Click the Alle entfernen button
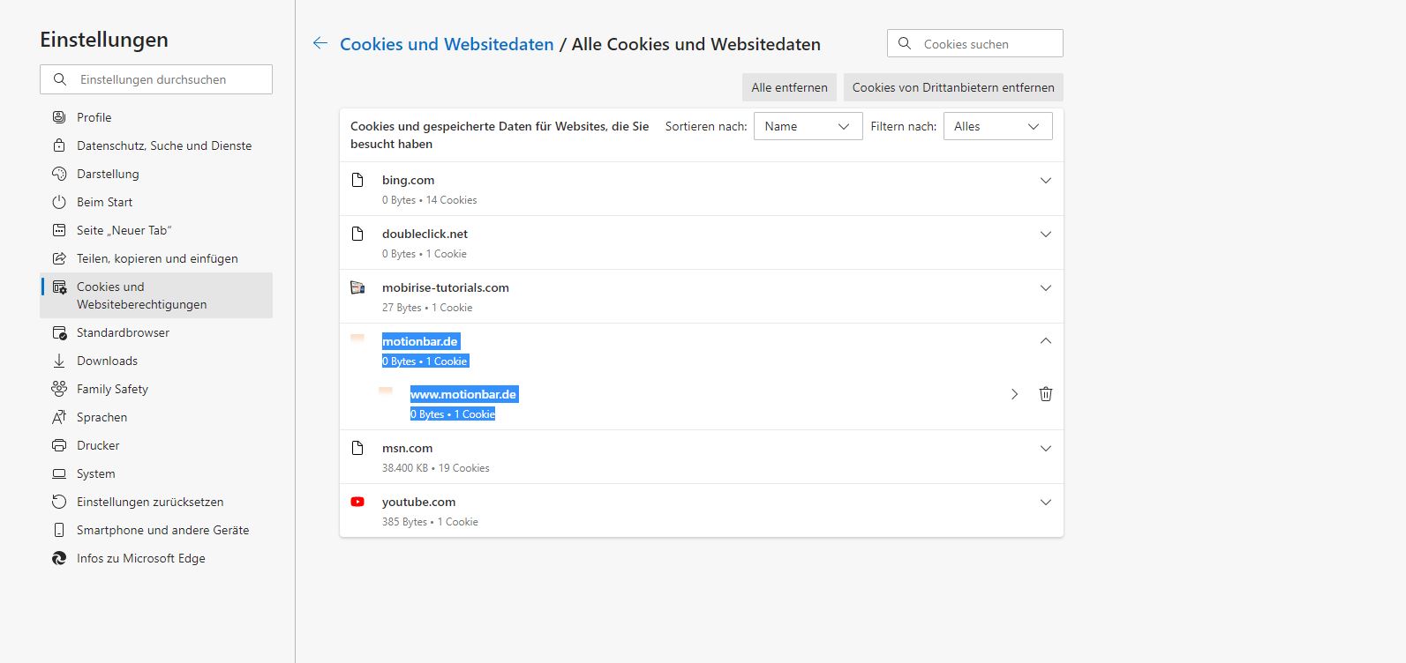The width and height of the screenshot is (1406, 663). [789, 87]
